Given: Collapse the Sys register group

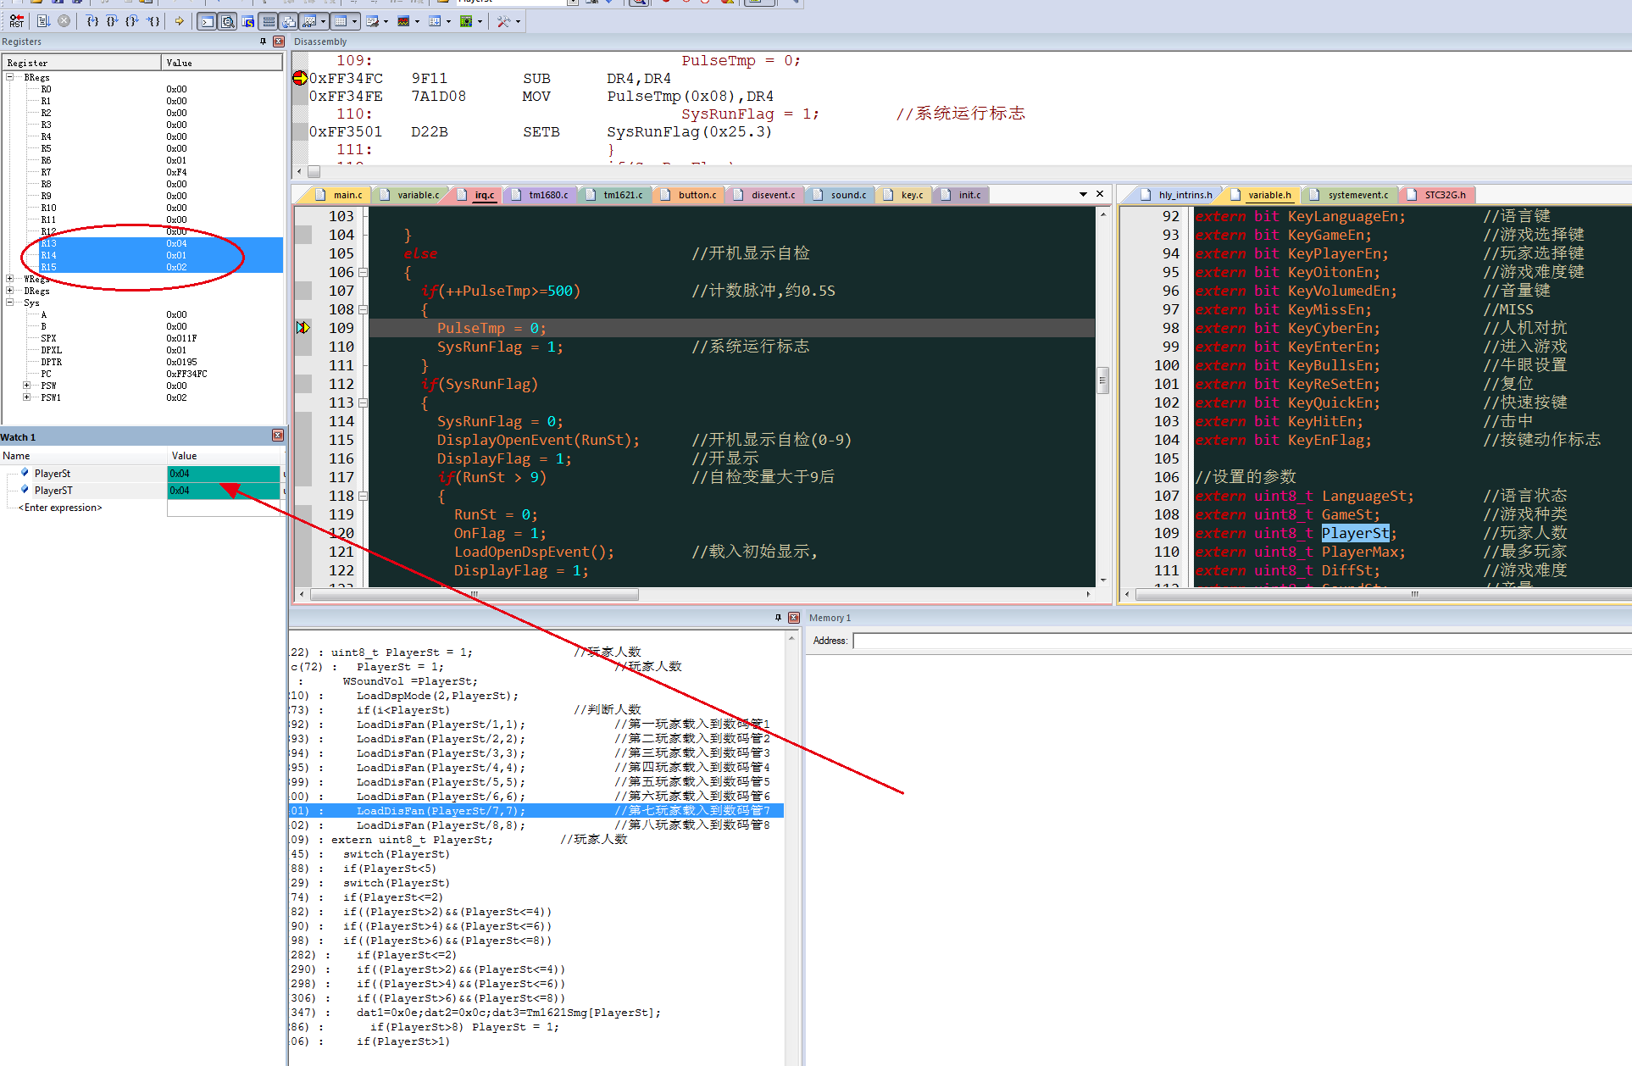Looking at the screenshot, I should tap(10, 303).
